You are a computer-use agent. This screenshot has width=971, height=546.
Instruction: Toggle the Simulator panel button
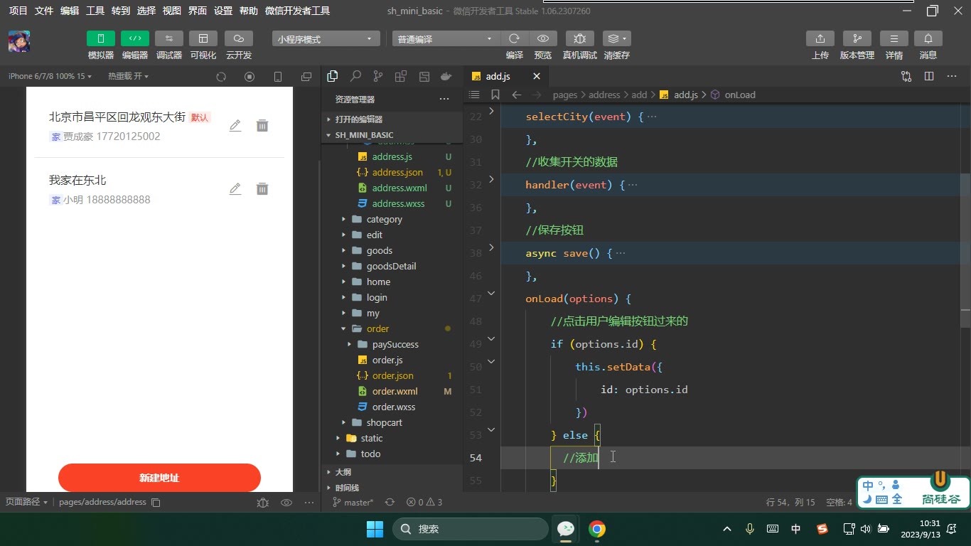coord(101,38)
